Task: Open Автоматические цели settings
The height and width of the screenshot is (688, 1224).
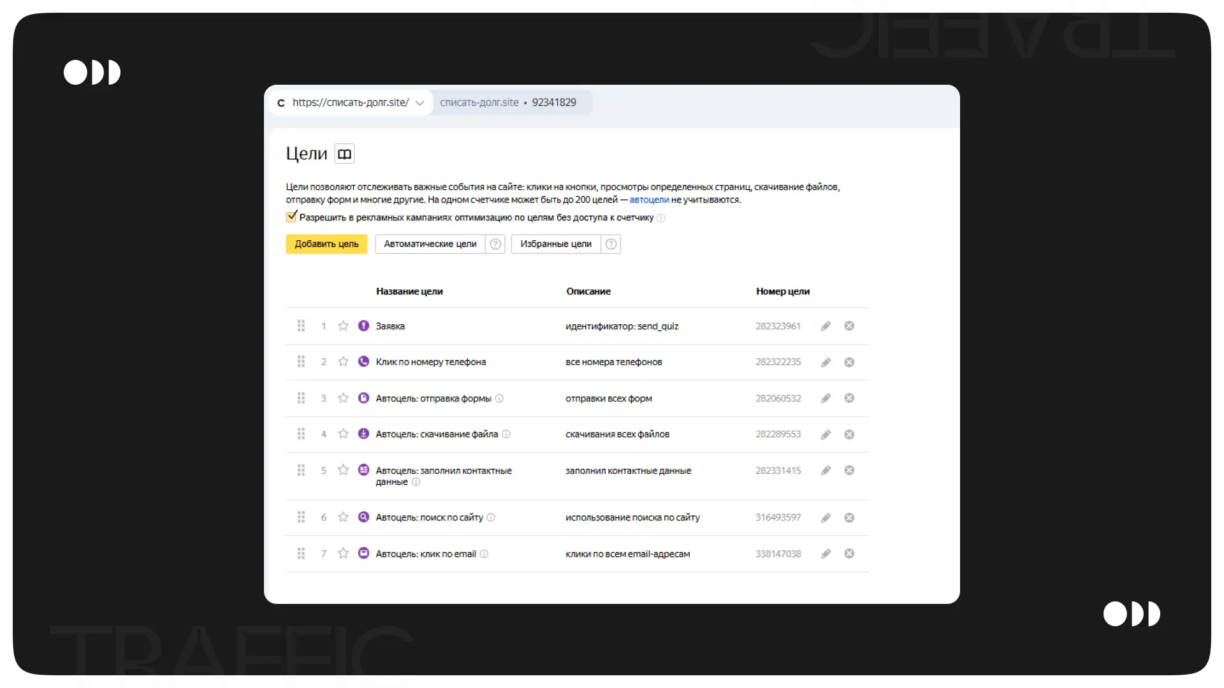Action: [430, 244]
